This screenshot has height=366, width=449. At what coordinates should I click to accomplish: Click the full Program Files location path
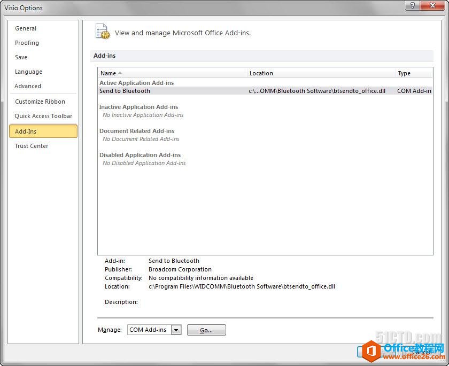coord(242,286)
